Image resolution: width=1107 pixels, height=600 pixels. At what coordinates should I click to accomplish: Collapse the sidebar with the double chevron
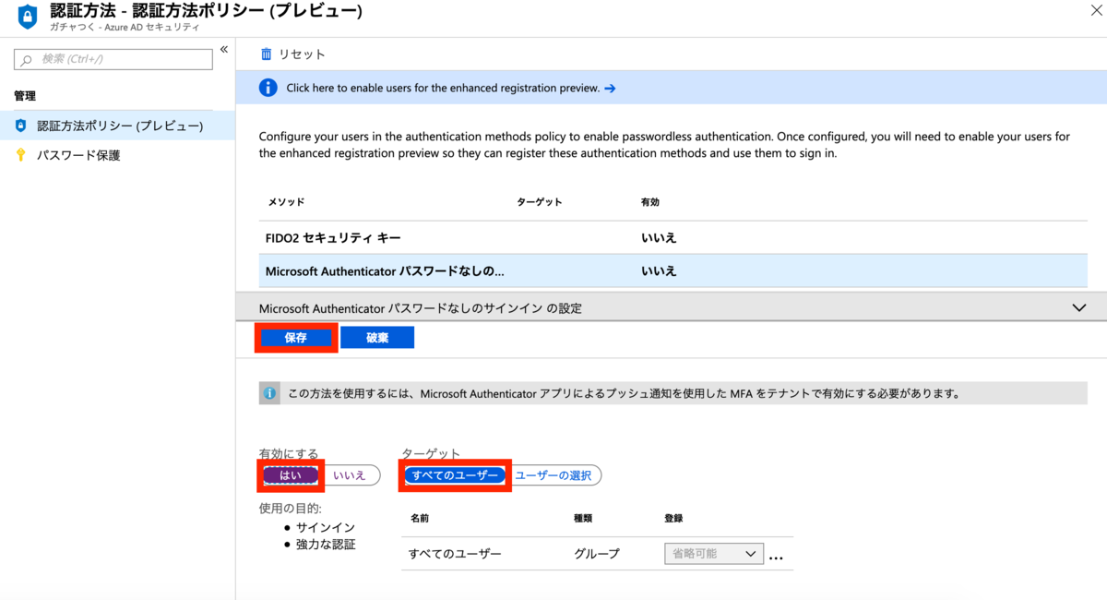[223, 50]
